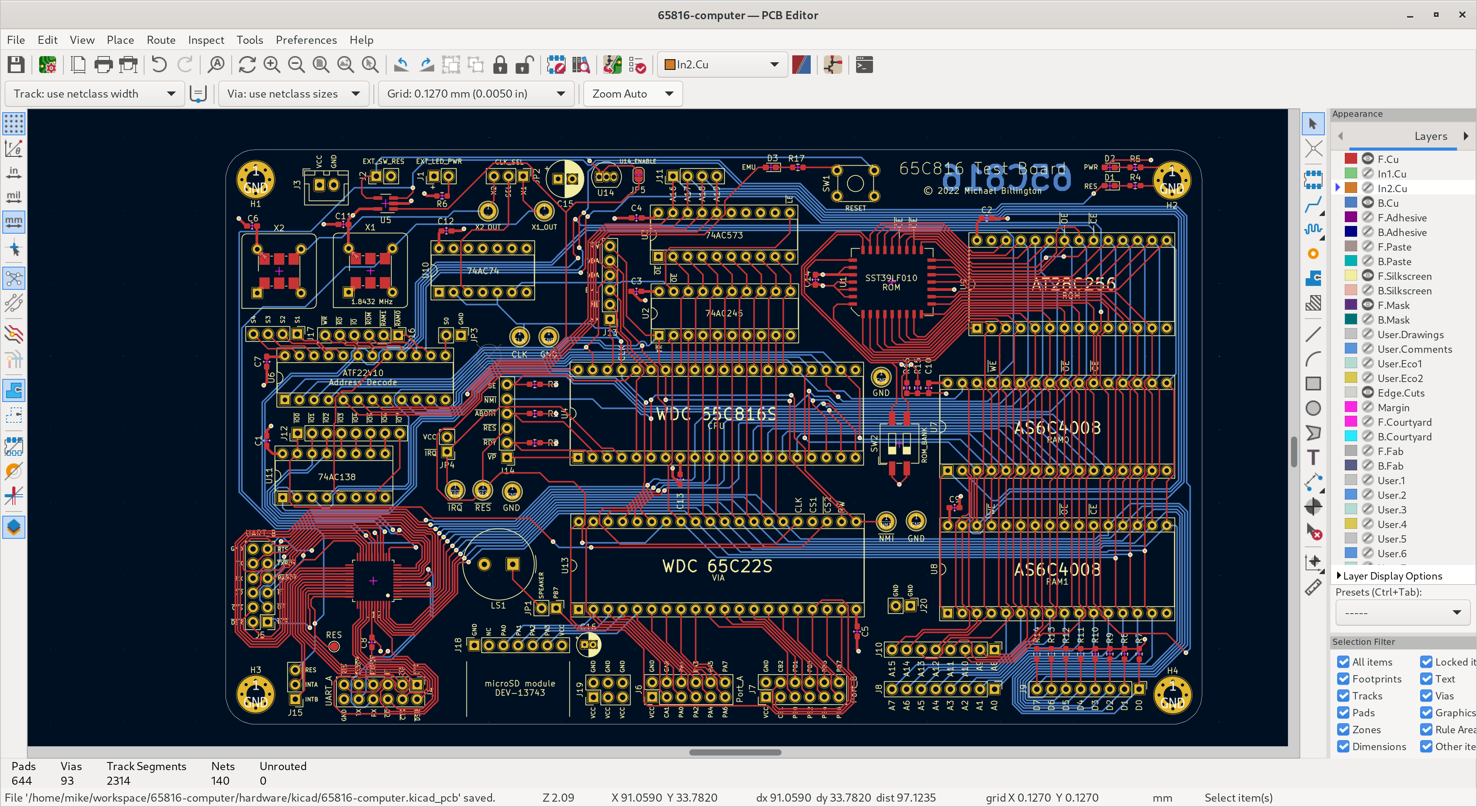Select the Add text tool
Image resolution: width=1477 pixels, height=807 pixels.
click(x=1313, y=457)
